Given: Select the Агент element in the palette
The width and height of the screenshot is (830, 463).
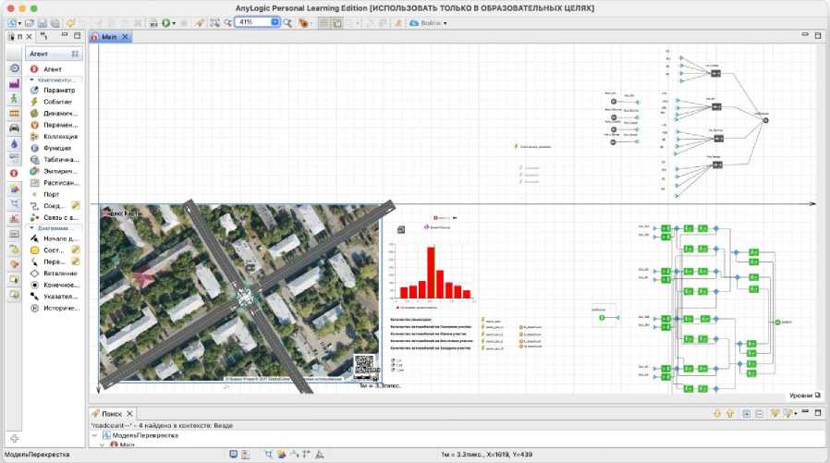Looking at the screenshot, I should [52, 68].
